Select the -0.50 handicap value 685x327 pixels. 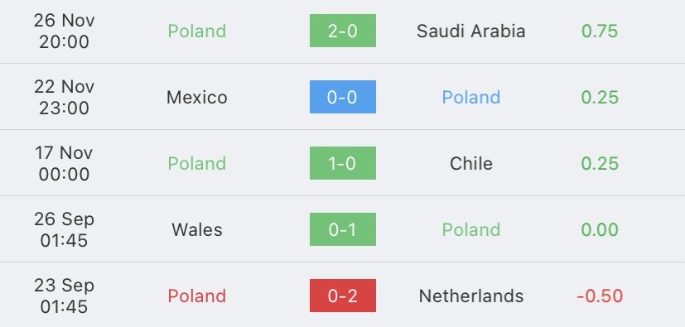pyautogui.click(x=600, y=296)
